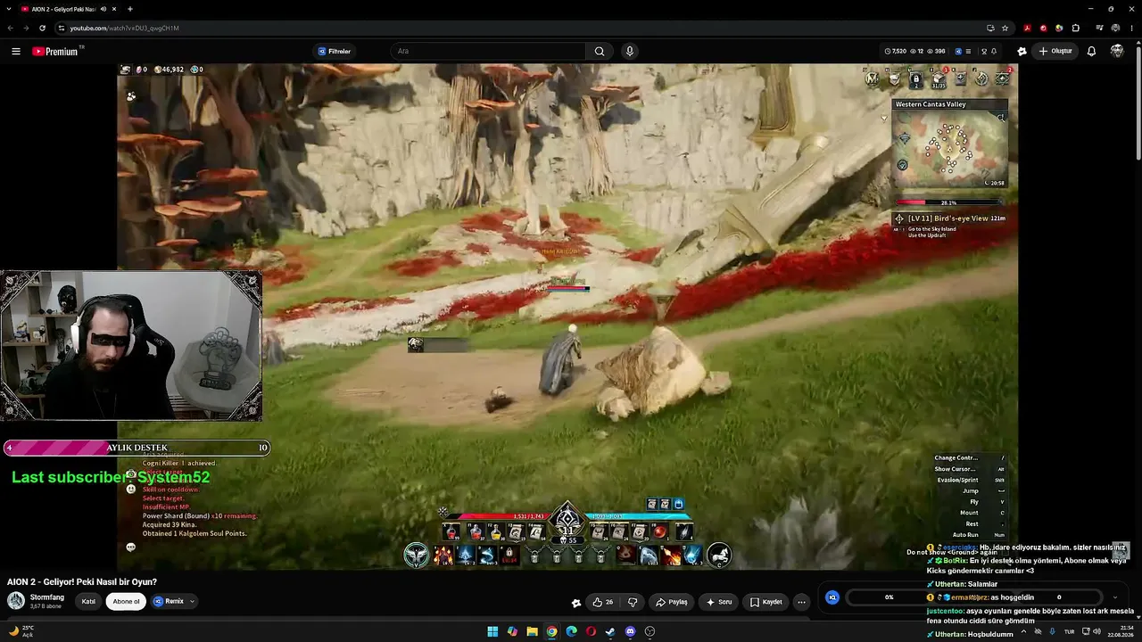
Task: Open Chrome from the taskbar
Action: click(551, 631)
